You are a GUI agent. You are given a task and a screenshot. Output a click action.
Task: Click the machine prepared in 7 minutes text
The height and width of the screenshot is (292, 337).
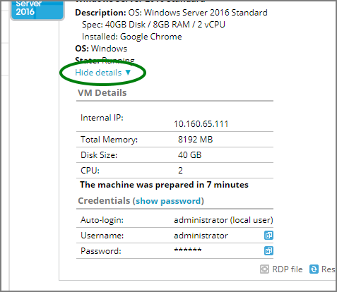(x=164, y=185)
